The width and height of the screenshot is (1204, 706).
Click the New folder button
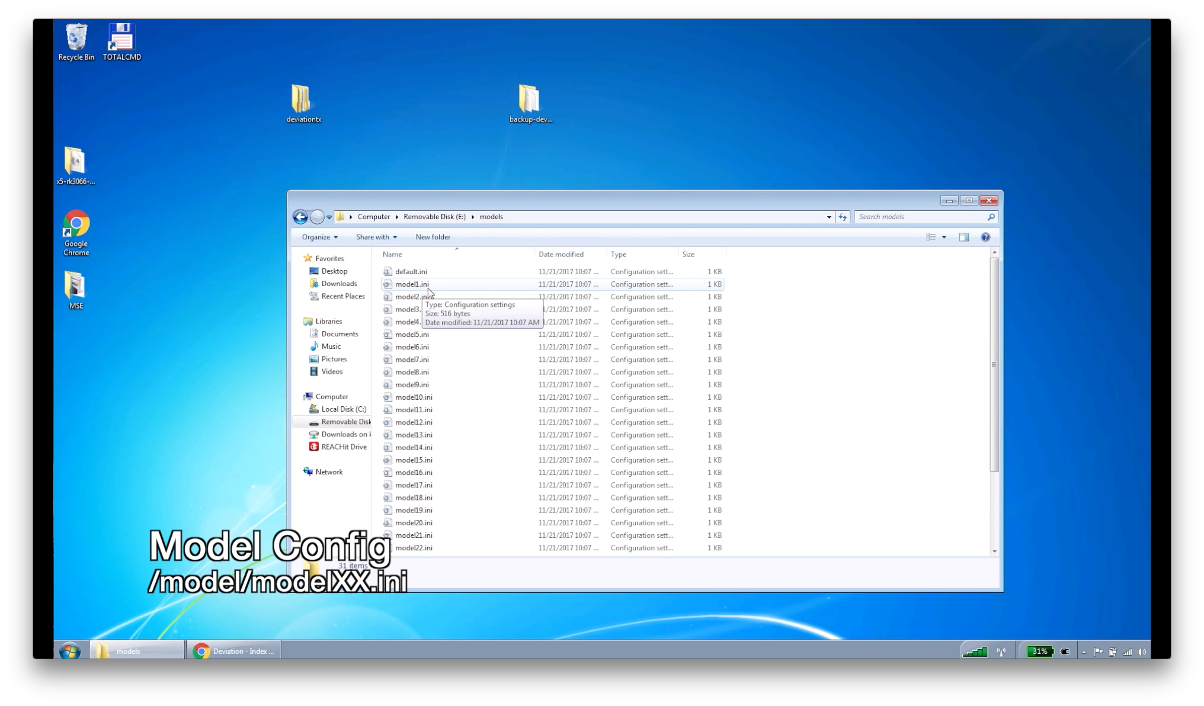[433, 237]
